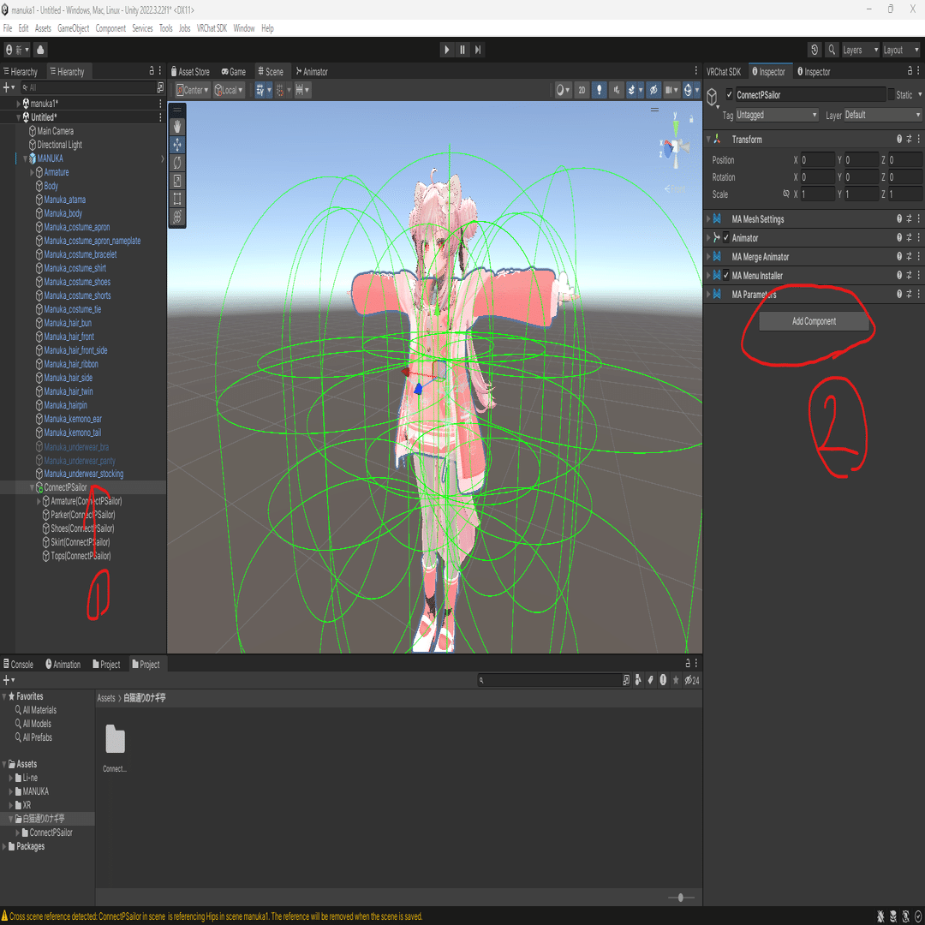This screenshot has height=925, width=925.
Task: Switch to the Animation tab
Action: (x=63, y=665)
